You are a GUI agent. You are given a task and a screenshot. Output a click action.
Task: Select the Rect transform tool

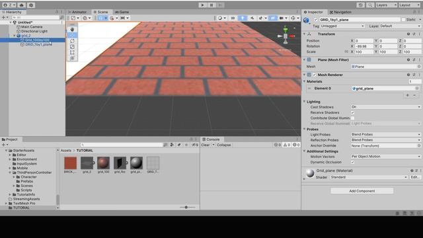pos(72,52)
